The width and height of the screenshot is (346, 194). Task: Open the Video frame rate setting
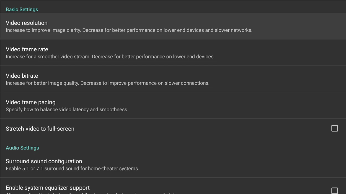click(173, 53)
